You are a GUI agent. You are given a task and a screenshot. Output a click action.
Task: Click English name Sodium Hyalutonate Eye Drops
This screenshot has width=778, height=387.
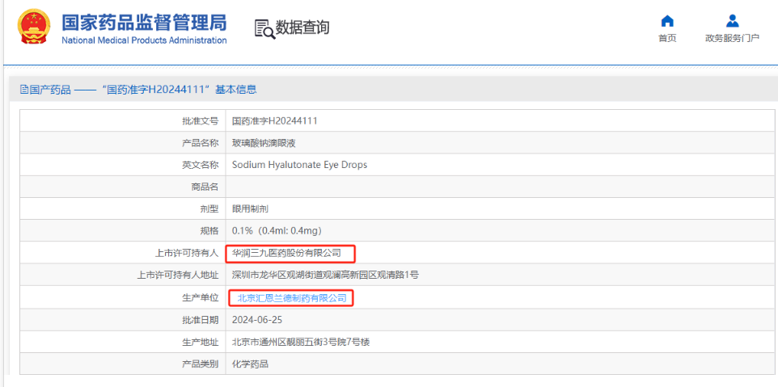tap(300, 165)
